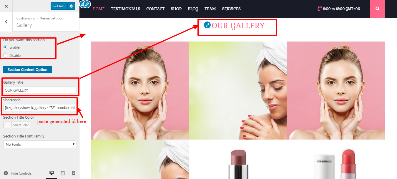
Task: Open the SHOP menu item
Action: coord(176,9)
